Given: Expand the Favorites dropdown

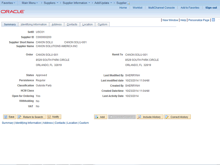Looking at the screenshot, I should (8, 3).
